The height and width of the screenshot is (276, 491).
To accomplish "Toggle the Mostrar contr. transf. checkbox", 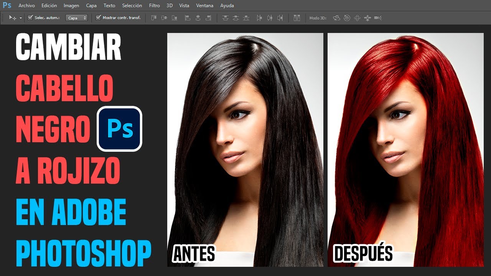I will [x=98, y=18].
